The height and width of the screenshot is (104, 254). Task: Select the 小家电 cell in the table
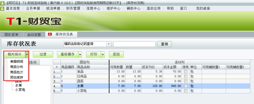[93, 91]
